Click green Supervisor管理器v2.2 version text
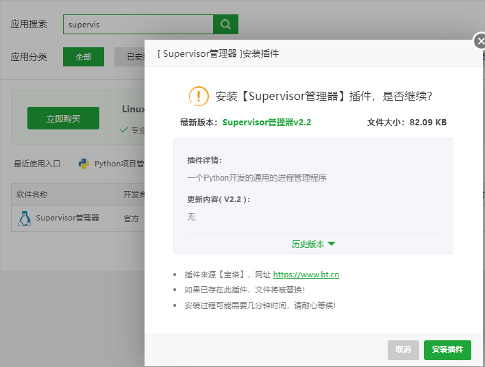This screenshot has width=485, height=367. click(x=266, y=123)
